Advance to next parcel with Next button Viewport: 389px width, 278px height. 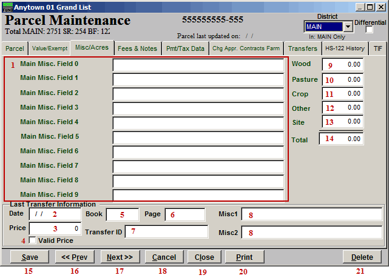(120, 257)
